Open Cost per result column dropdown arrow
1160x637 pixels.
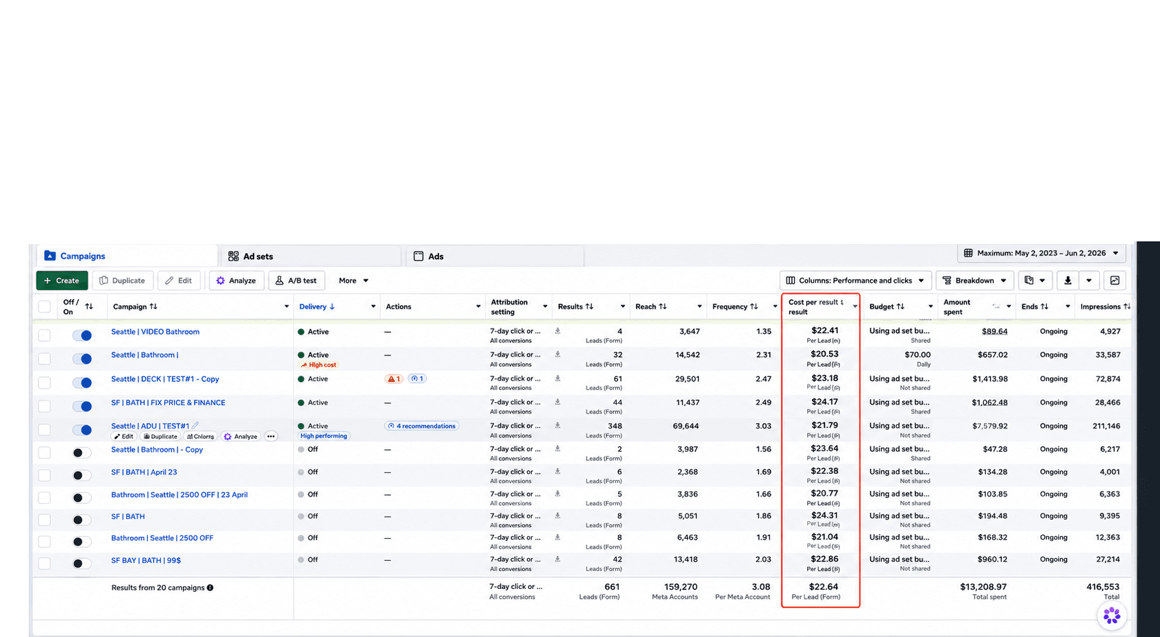(855, 307)
